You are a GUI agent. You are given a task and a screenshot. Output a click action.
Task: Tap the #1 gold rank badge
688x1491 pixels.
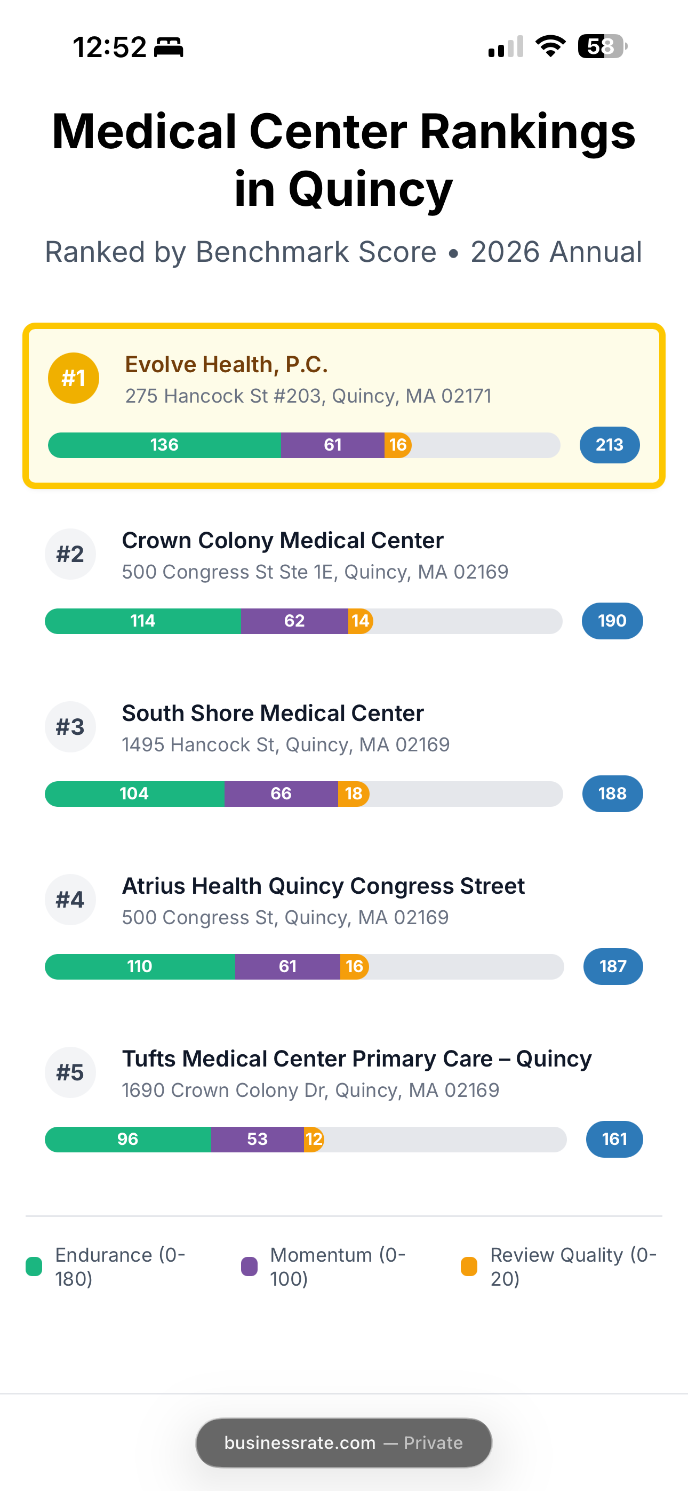click(74, 378)
